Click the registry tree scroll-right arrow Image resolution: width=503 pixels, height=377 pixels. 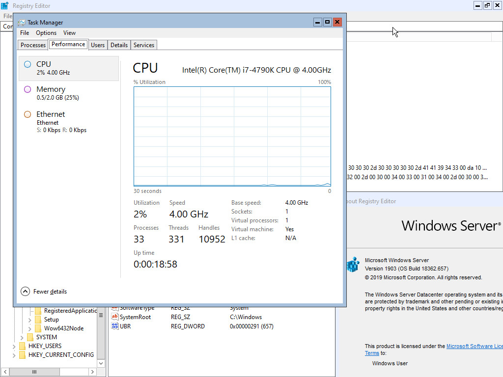click(92, 372)
